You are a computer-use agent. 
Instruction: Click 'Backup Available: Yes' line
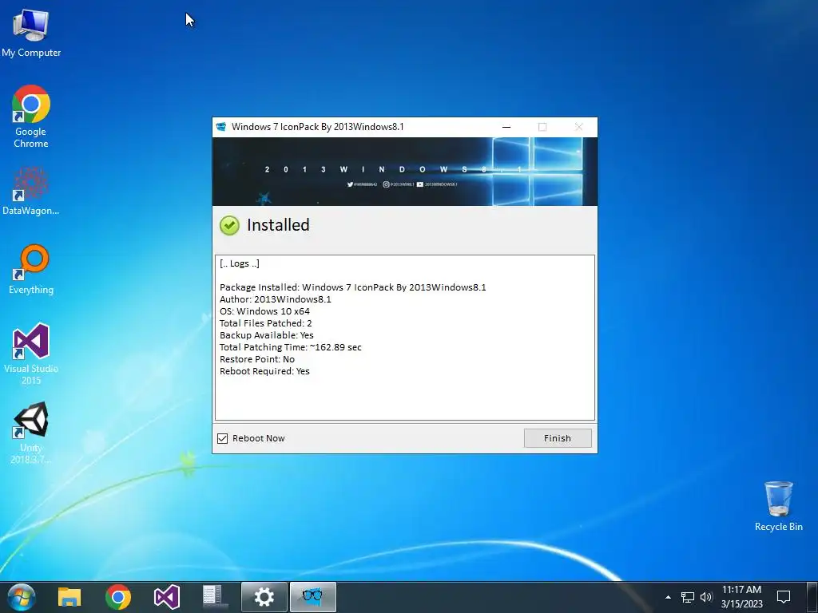(x=267, y=335)
